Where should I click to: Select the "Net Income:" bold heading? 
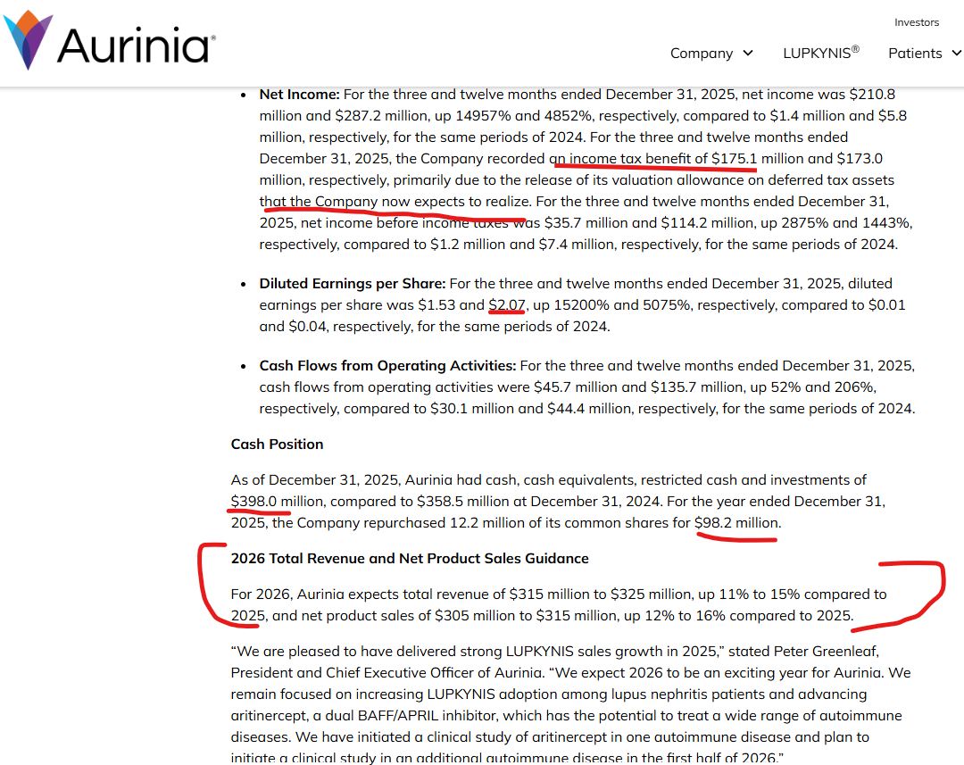pyautogui.click(x=299, y=94)
